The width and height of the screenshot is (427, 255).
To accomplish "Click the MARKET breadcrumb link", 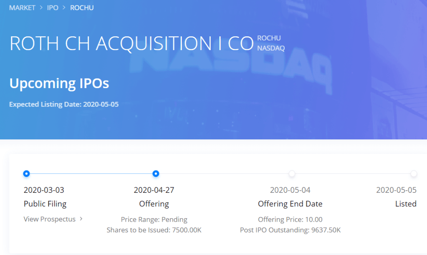I will coord(22,8).
